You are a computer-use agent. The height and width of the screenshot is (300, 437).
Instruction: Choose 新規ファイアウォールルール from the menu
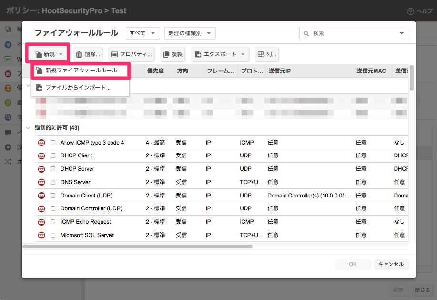[x=80, y=71]
